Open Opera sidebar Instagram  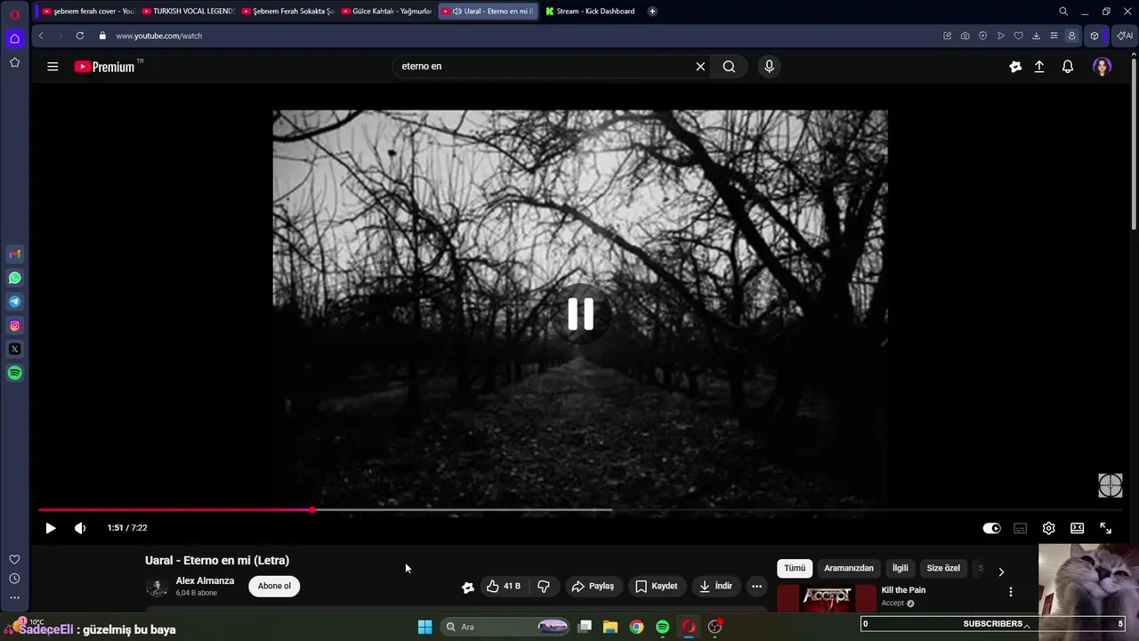(x=14, y=326)
